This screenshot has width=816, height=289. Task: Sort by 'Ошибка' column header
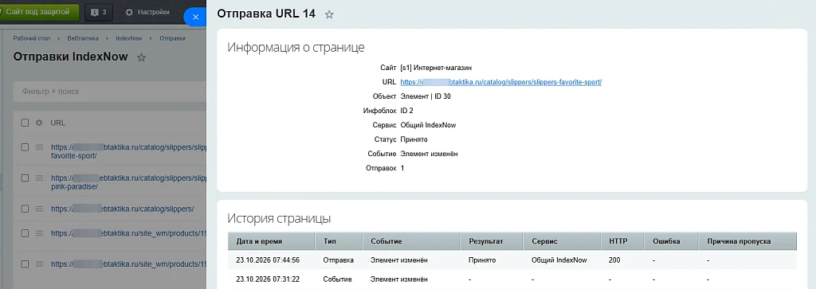click(x=671, y=241)
